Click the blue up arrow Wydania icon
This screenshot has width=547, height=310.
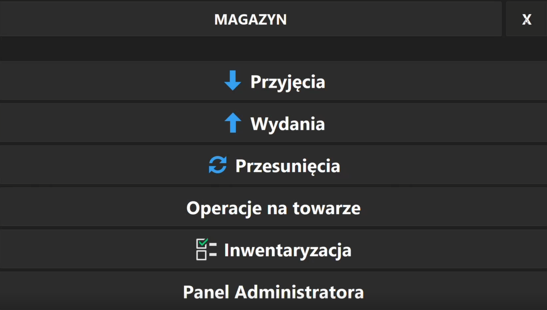pyautogui.click(x=233, y=123)
